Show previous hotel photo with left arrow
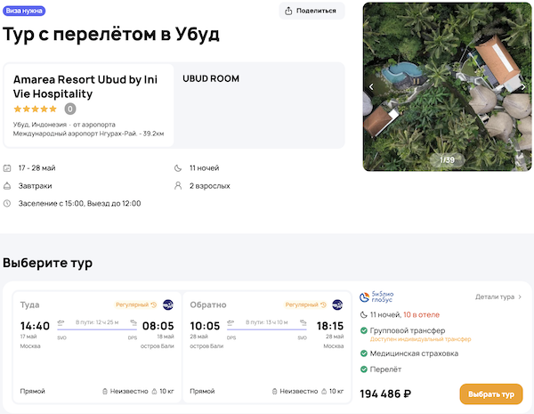This screenshot has height=414, width=534. [x=372, y=86]
